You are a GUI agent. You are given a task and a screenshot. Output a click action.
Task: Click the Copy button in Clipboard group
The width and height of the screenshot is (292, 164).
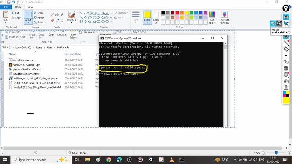[x=16, y=17]
